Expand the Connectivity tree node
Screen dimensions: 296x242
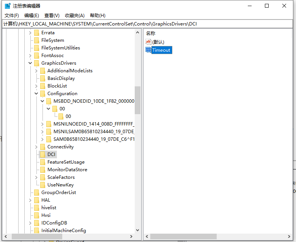pos(36,147)
